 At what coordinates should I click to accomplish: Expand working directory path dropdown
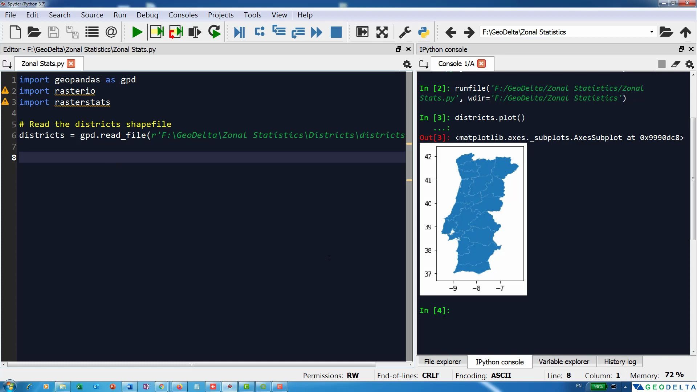pyautogui.click(x=652, y=32)
